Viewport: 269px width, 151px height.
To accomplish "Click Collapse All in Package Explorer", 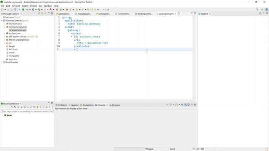I will pyautogui.click(x=39, y=13).
